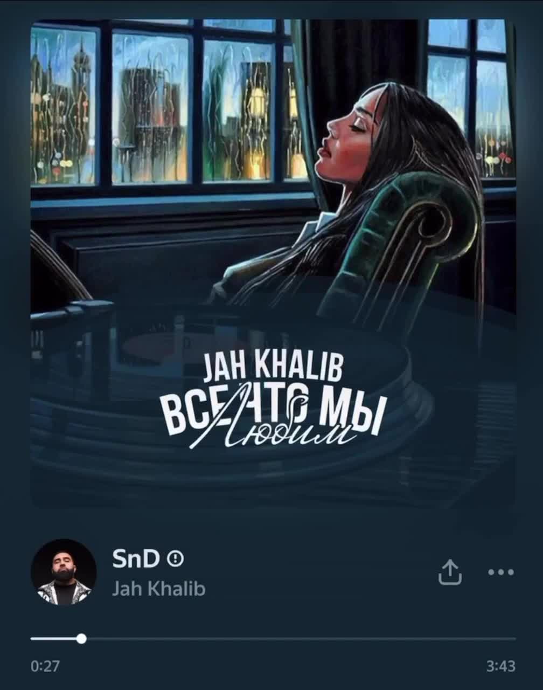The width and height of the screenshot is (543, 690).
Task: Click the album cover artwork
Action: click(273, 264)
